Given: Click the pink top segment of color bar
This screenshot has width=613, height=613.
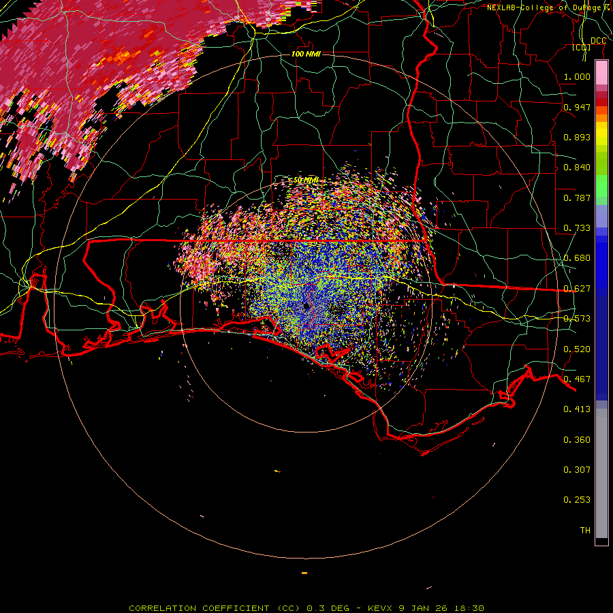Looking at the screenshot, I should click(601, 73).
